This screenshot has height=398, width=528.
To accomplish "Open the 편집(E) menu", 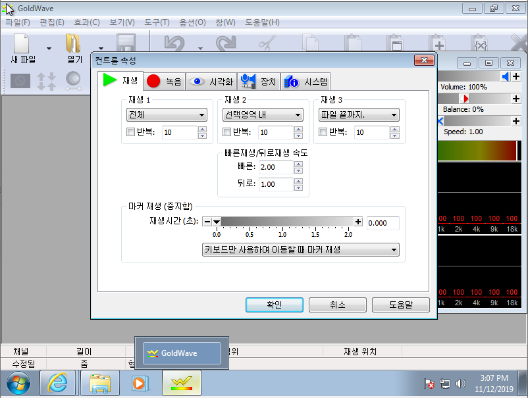I will 52,22.
